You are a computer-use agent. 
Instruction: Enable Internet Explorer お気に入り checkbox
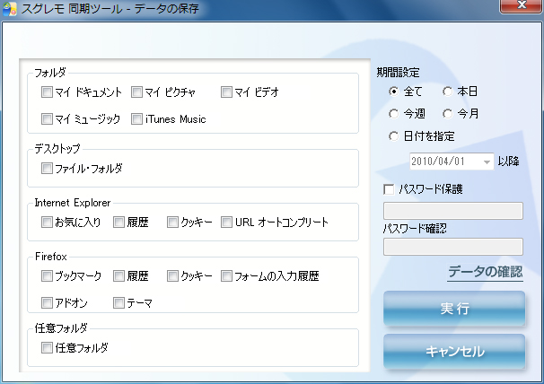point(47,223)
